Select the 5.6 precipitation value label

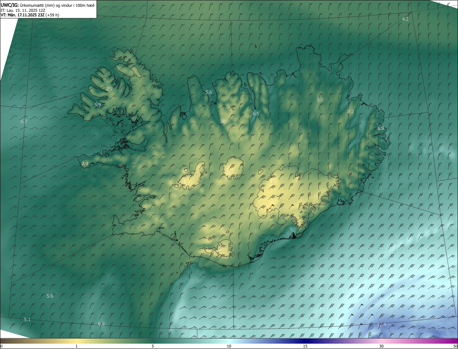[x=209, y=92]
